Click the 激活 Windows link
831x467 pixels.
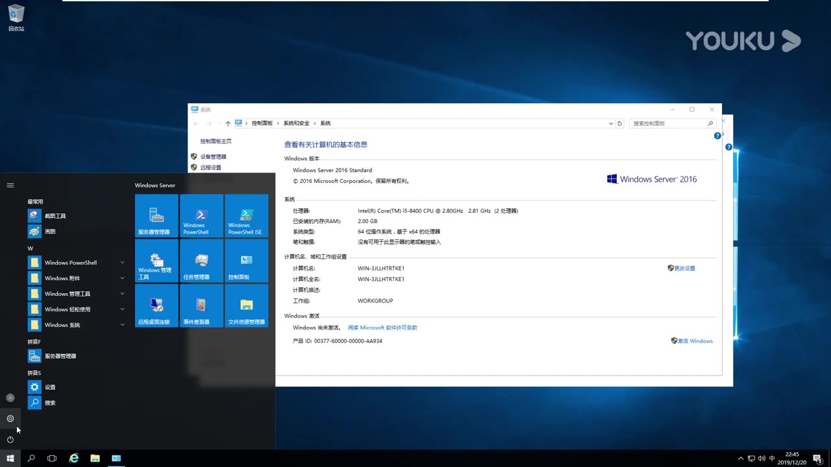point(695,341)
